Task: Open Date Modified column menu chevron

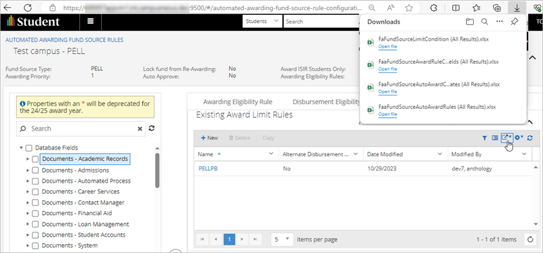Action: tap(440, 154)
